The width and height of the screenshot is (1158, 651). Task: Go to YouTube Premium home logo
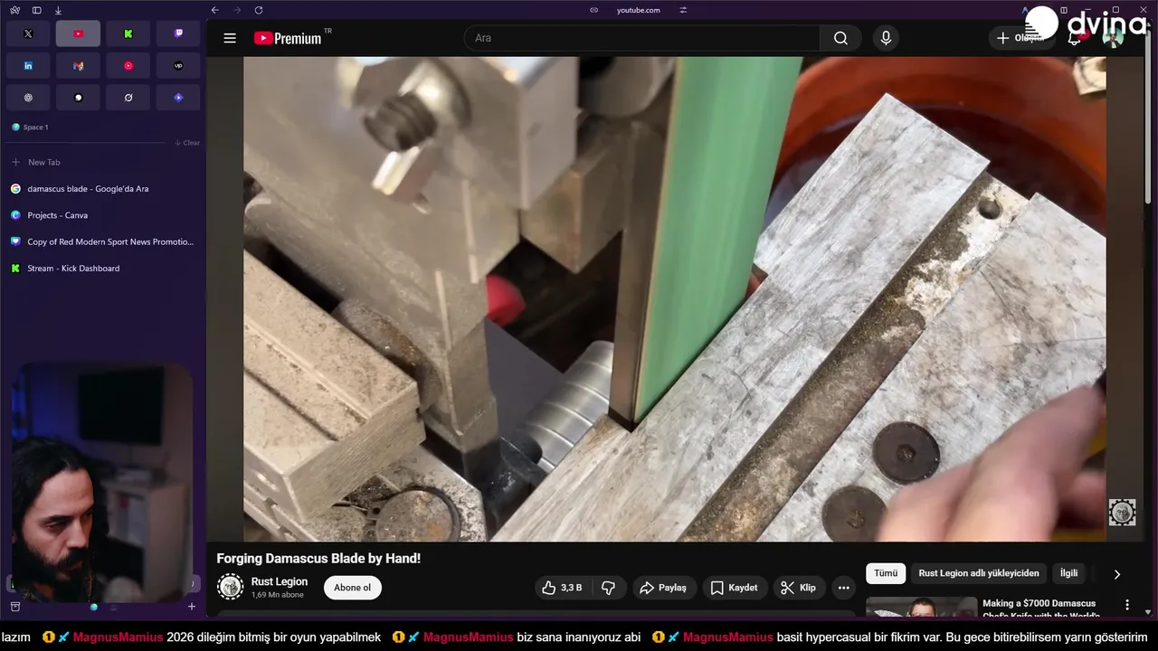(288, 38)
